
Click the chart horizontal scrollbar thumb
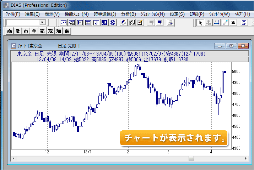pos(191,159)
